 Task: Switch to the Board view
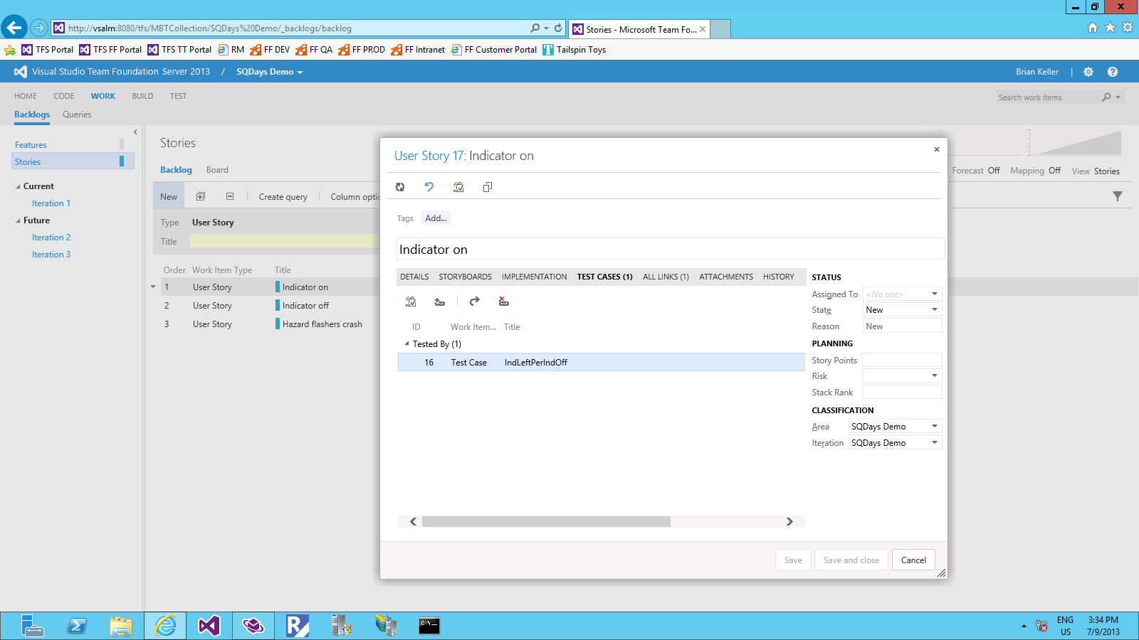click(x=217, y=170)
